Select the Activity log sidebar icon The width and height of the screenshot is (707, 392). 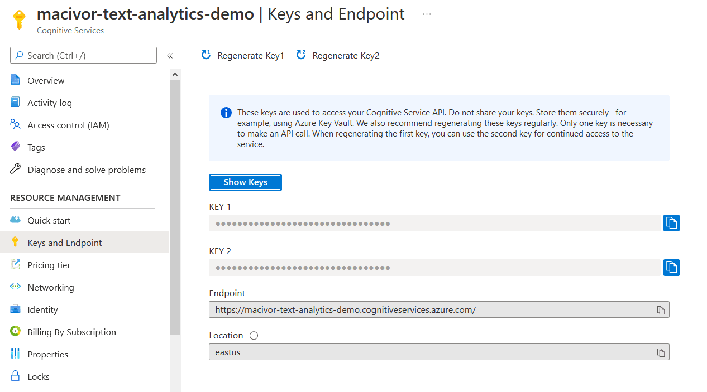coord(16,103)
